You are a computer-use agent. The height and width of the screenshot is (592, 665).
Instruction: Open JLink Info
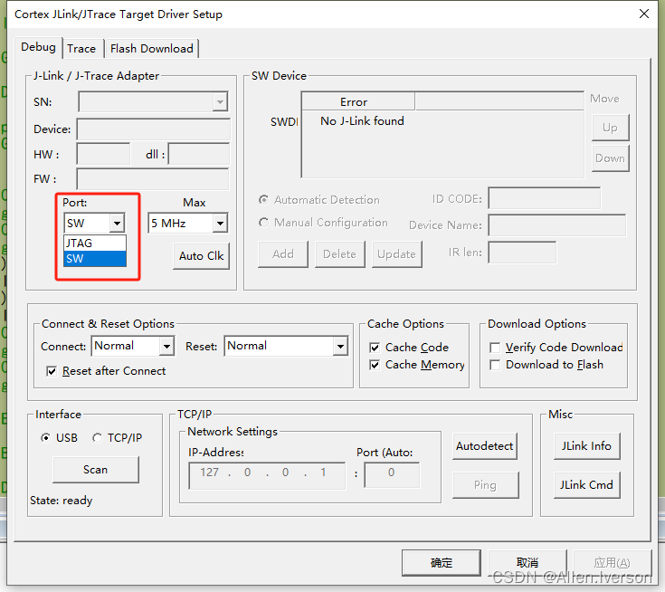point(587,446)
